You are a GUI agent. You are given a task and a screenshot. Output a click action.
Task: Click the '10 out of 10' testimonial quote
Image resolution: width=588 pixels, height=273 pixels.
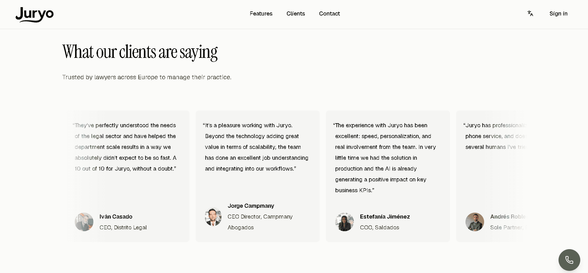click(125, 147)
